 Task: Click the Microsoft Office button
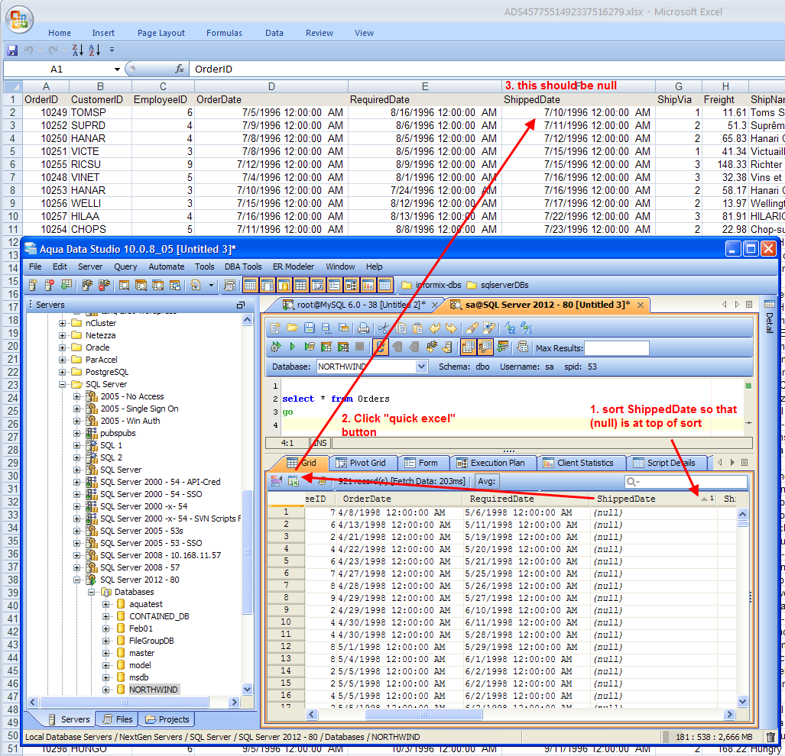click(19, 20)
